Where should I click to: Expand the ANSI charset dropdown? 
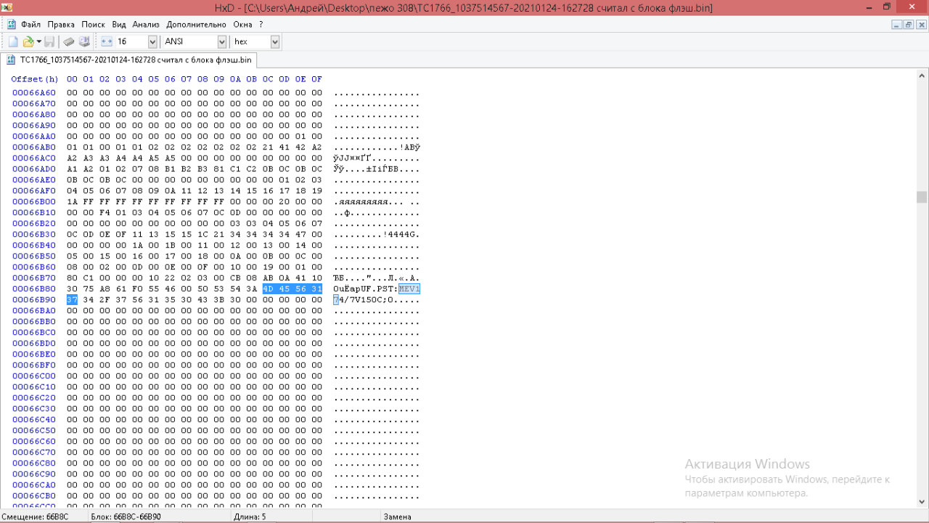click(221, 42)
